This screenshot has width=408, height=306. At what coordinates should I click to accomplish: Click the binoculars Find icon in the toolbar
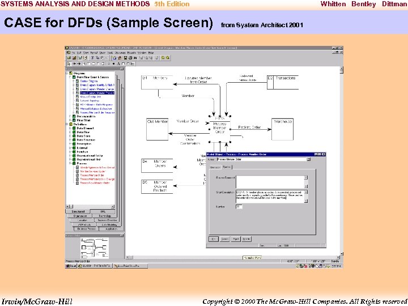pyautogui.click(x=135, y=58)
